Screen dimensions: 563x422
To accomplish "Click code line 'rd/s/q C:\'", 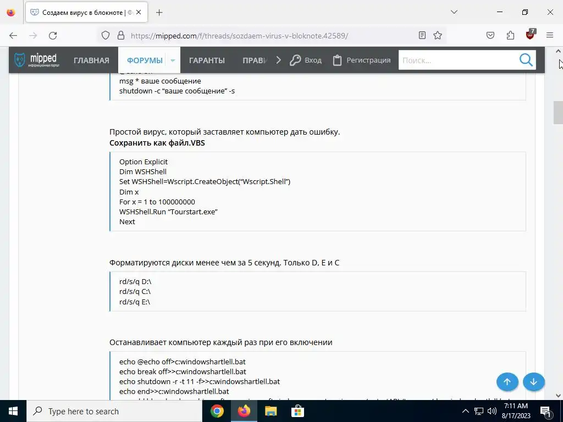I will [135, 292].
